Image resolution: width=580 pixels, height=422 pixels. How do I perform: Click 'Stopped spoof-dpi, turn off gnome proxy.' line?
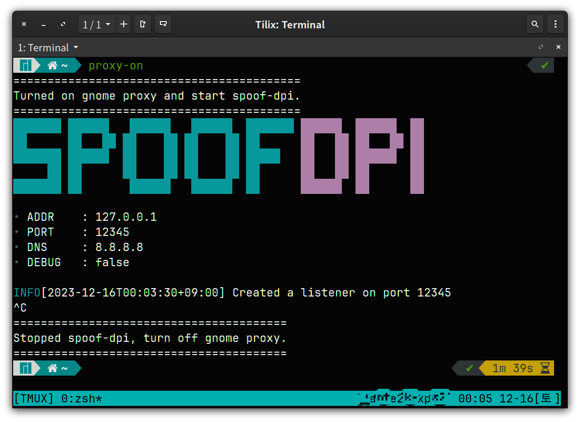point(150,338)
